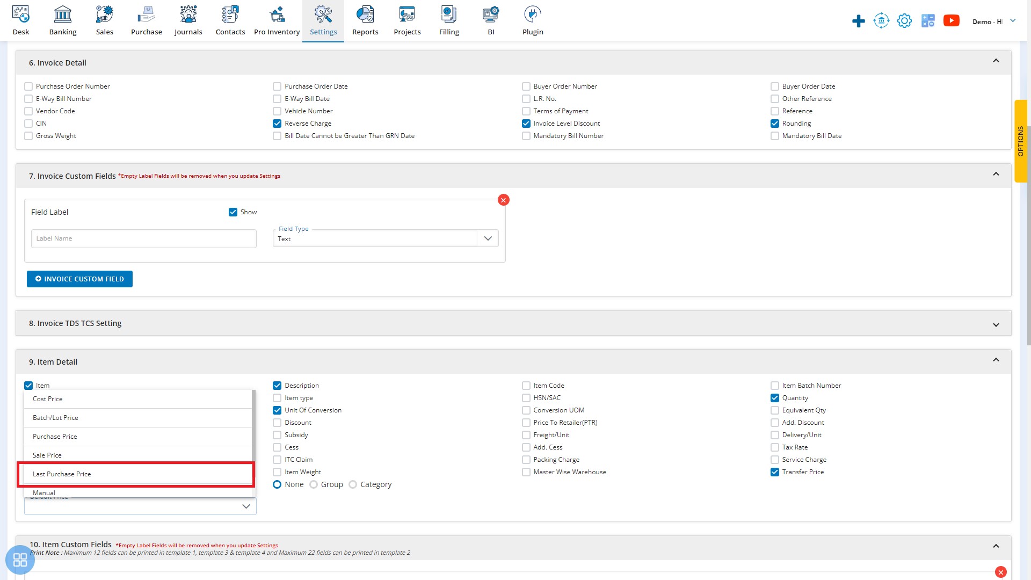Uncheck the Reverse Charge checkbox

click(x=277, y=124)
